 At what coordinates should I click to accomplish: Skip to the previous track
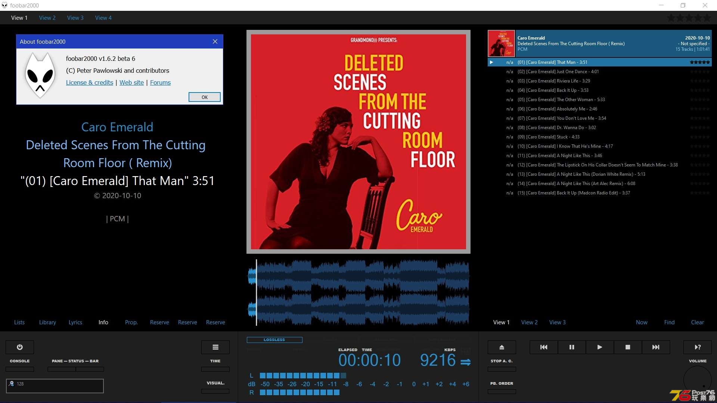544,347
